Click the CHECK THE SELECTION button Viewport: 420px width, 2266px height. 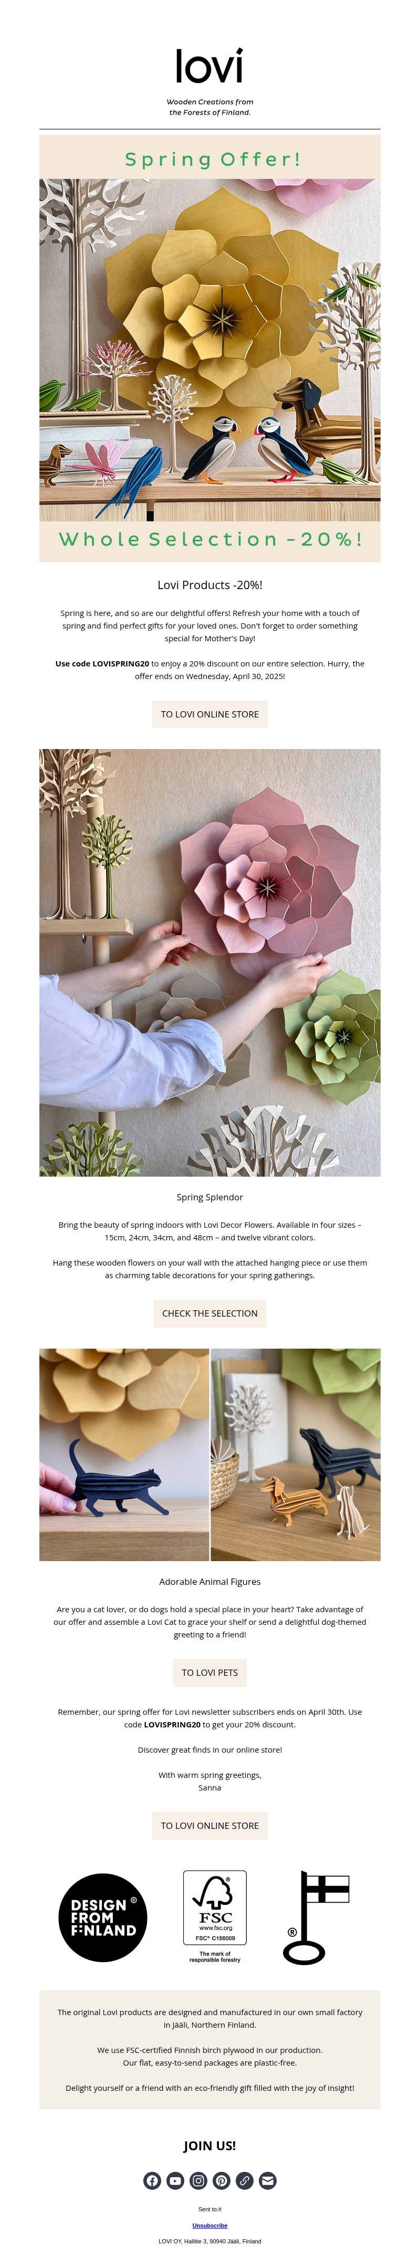pyautogui.click(x=210, y=1313)
